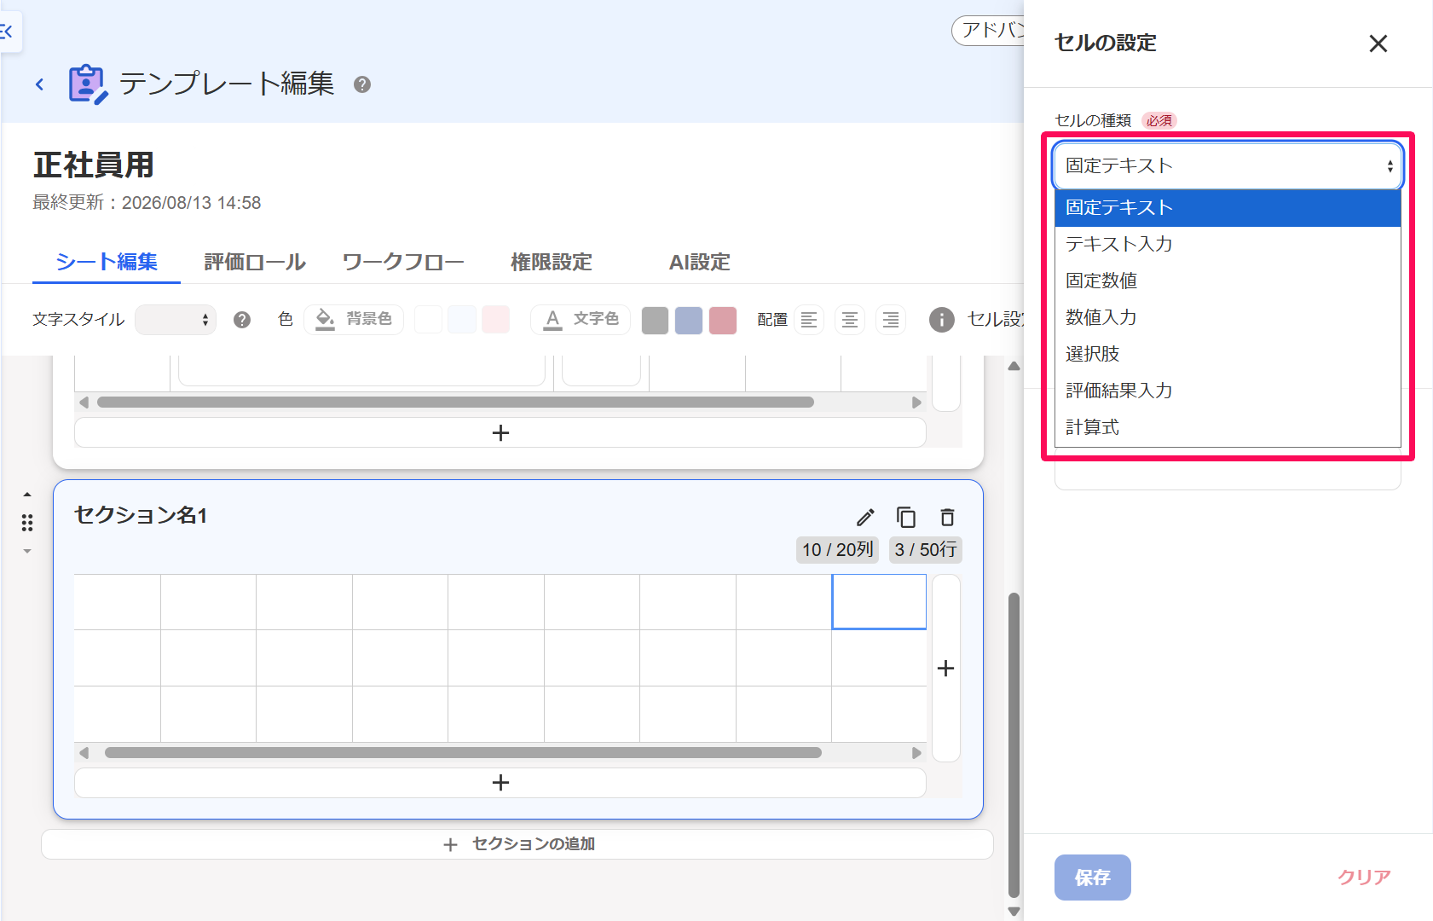The width and height of the screenshot is (1433, 921).
Task: Click セクションの追加 button
Action: pyautogui.click(x=517, y=844)
